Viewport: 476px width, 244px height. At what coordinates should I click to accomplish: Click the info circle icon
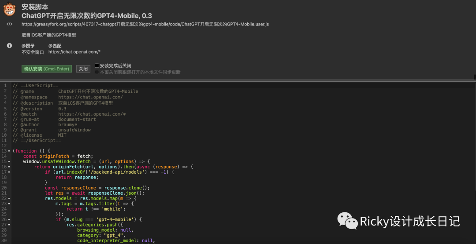coord(9,45)
